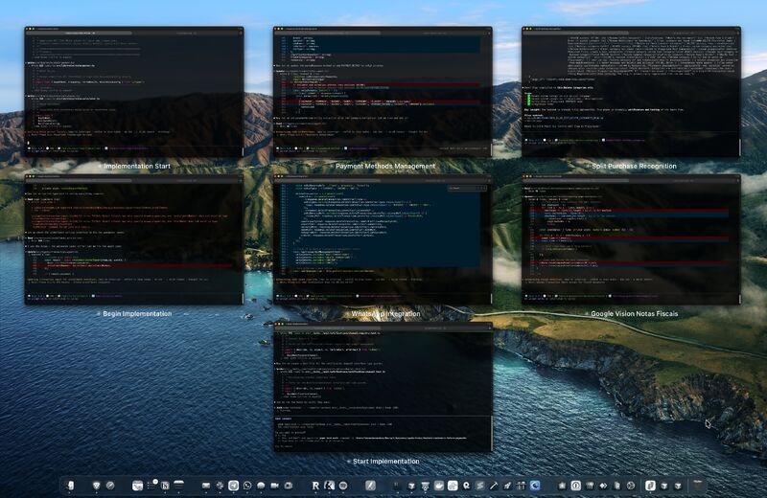767x498 pixels.
Task: Open the pen-on-paper notes app in Dock
Action: (370, 486)
